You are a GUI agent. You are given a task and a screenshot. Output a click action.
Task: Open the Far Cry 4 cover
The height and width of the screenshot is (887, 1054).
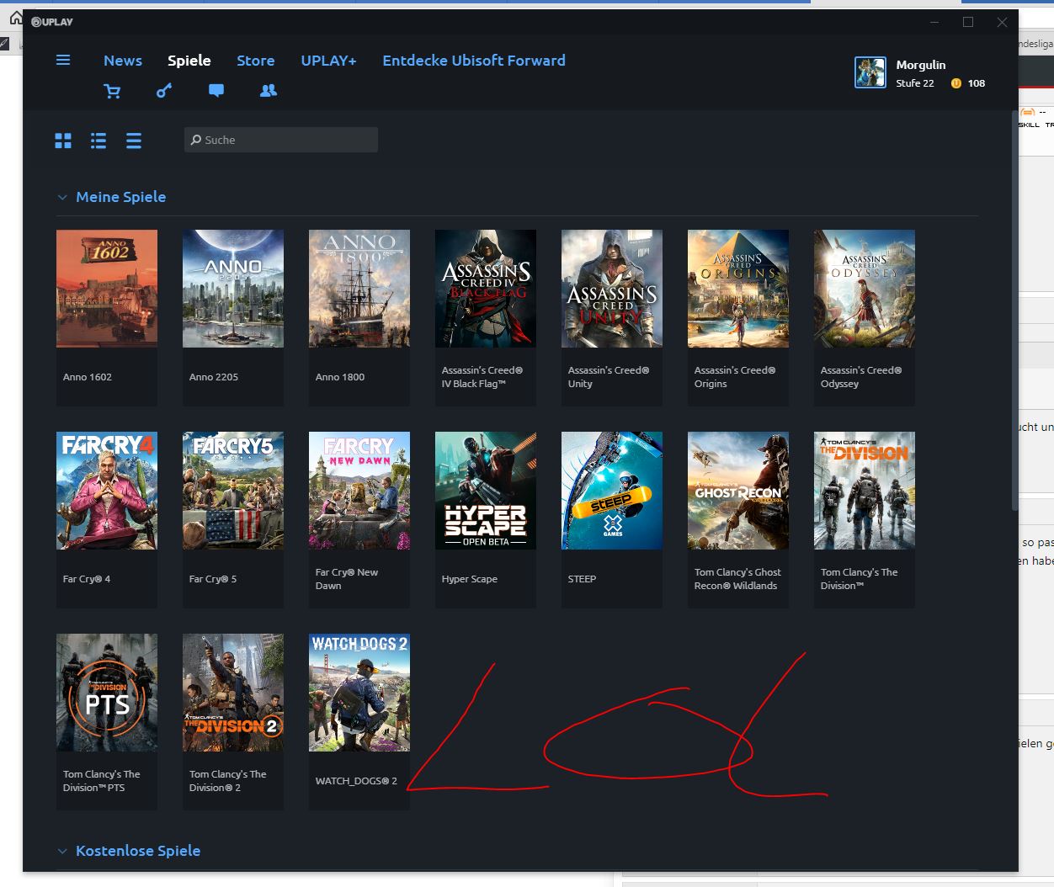(107, 491)
